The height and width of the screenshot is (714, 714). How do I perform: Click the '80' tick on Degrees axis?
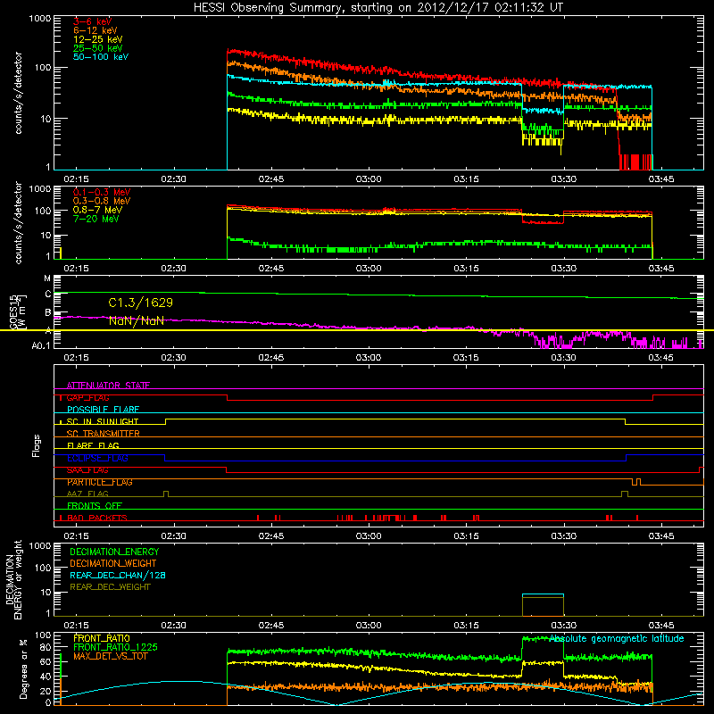[46, 647]
